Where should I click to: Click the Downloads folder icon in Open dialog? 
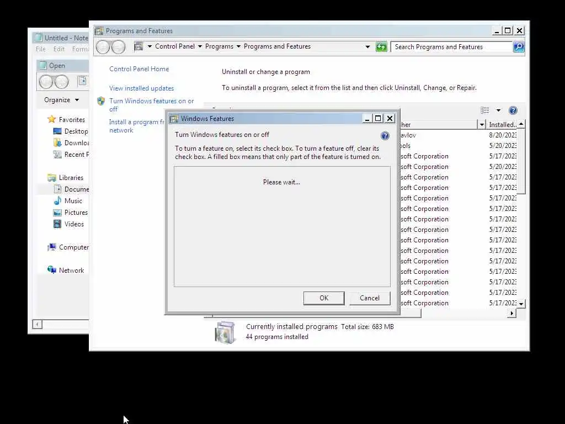[57, 143]
